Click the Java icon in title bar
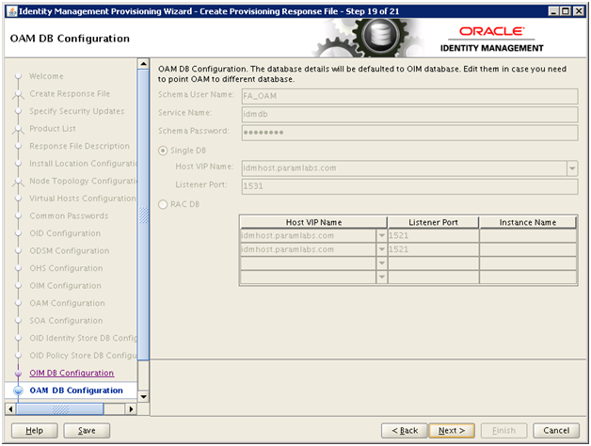The height and width of the screenshot is (446, 591). coord(12,11)
